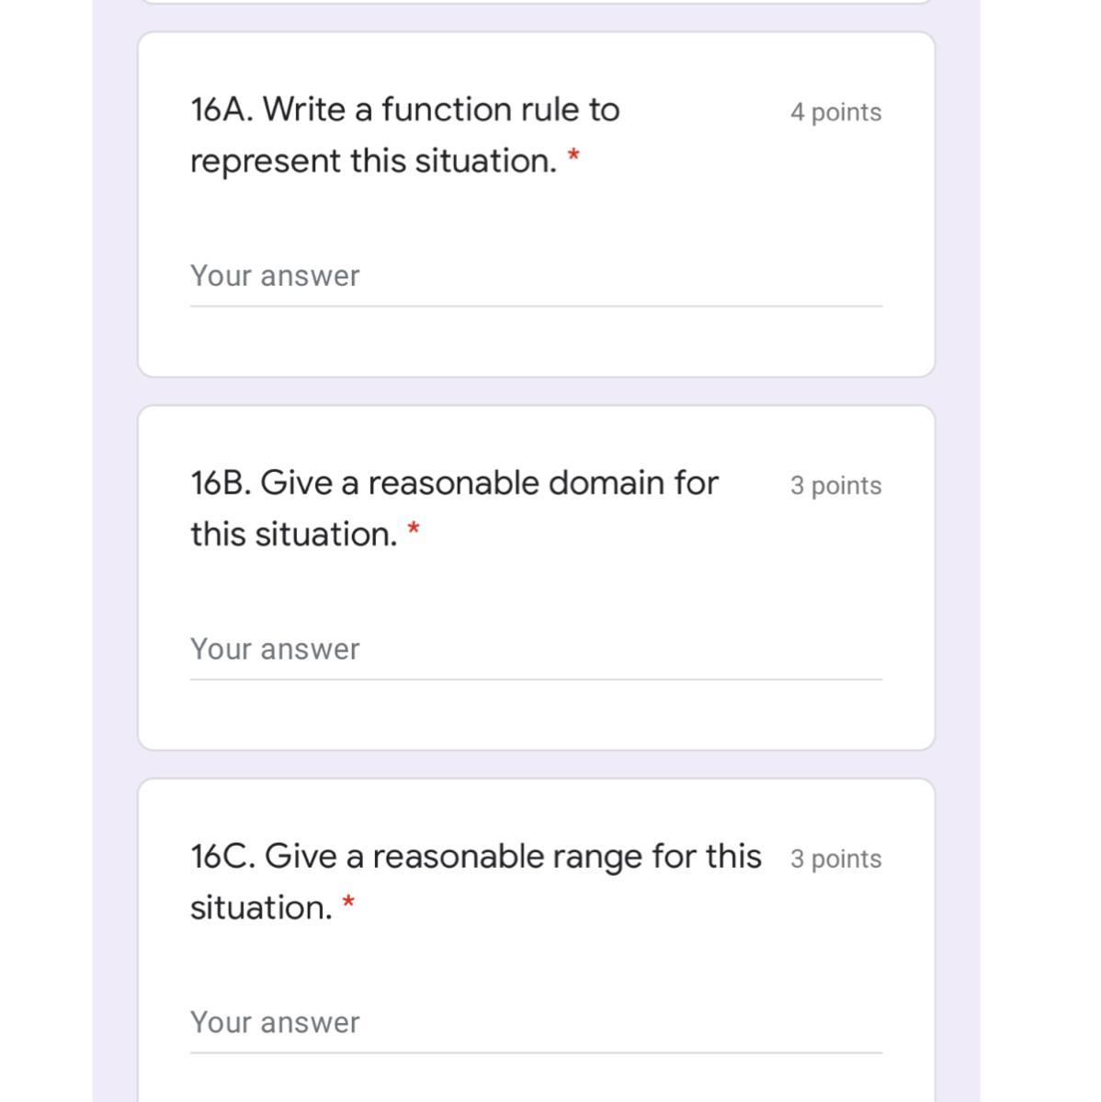
Task: Click blank space below the 16A answer line
Action: (535, 342)
